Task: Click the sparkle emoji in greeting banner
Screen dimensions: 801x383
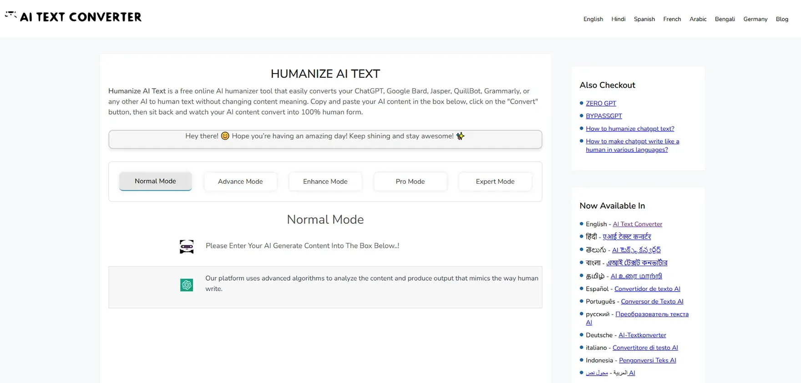Action: pos(460,136)
